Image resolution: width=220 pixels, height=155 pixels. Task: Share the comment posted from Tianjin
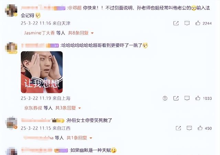pos(176,23)
